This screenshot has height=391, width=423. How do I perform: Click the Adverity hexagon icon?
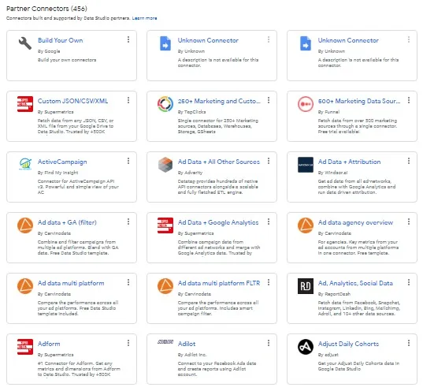[165, 165]
